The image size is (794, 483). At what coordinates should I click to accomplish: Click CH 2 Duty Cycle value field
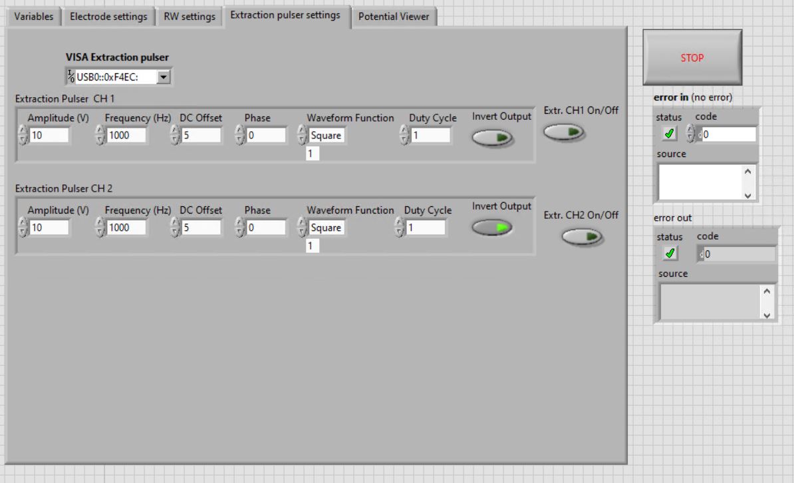coord(426,228)
